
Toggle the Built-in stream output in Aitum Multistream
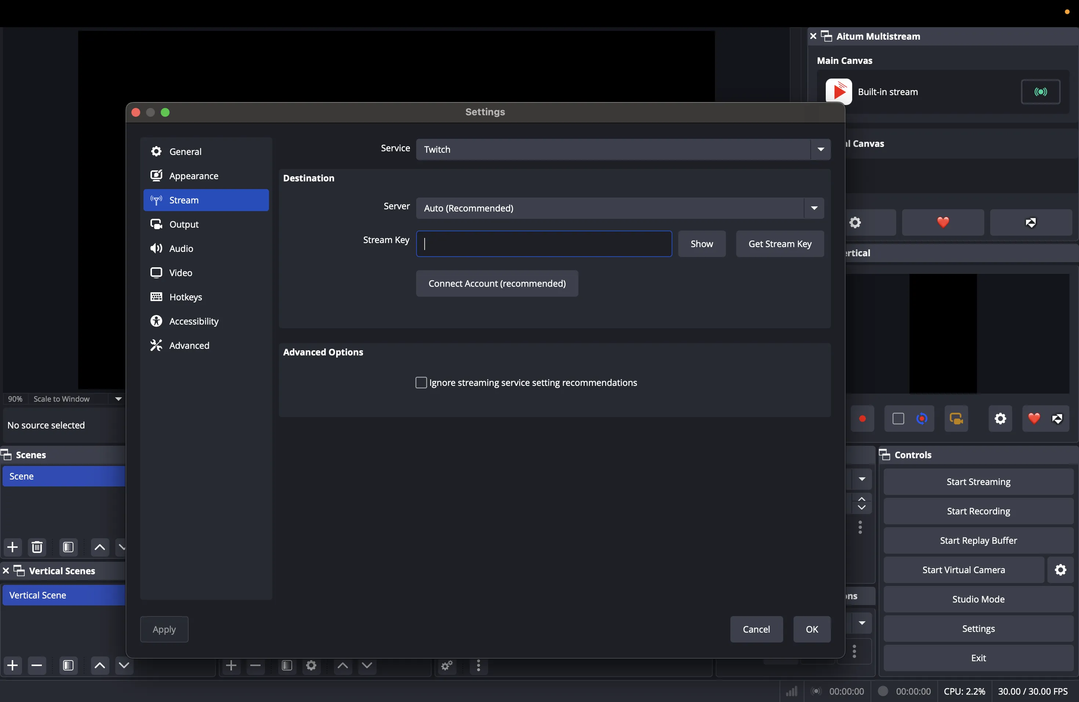pyautogui.click(x=1040, y=92)
